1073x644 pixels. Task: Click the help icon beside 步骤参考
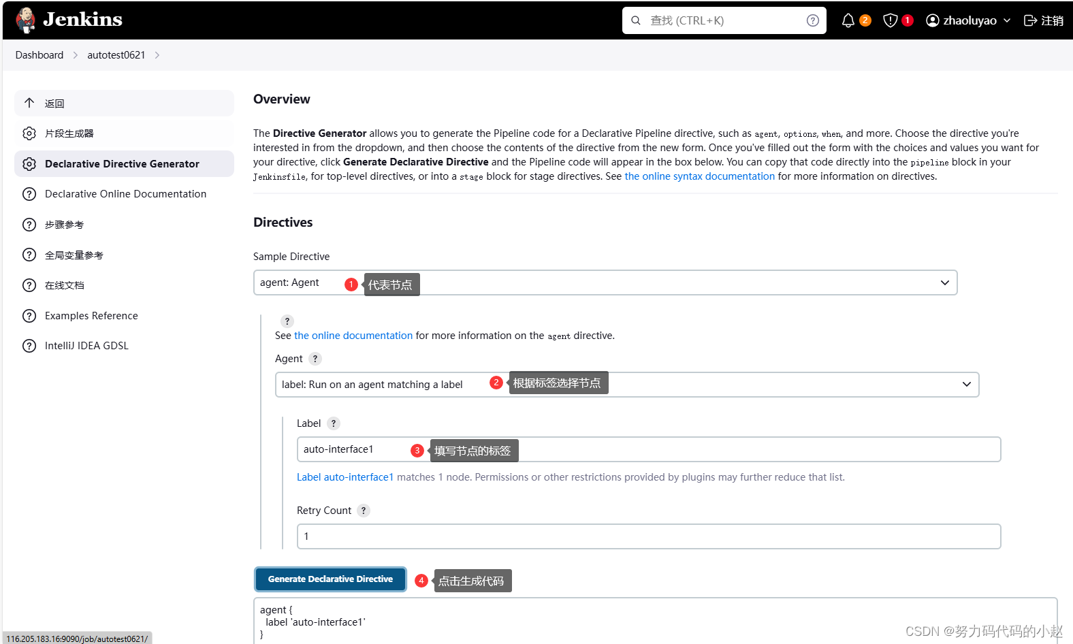point(29,225)
